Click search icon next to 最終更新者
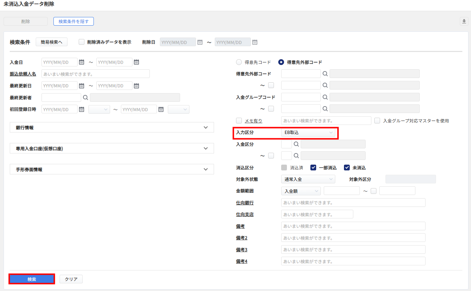Screen dimensions: 471x291 (x=86, y=97)
